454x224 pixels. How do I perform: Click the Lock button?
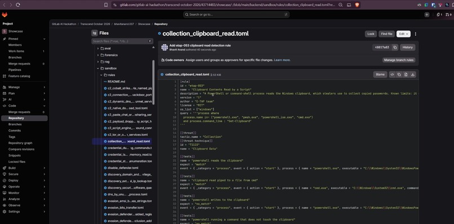pos(371,34)
